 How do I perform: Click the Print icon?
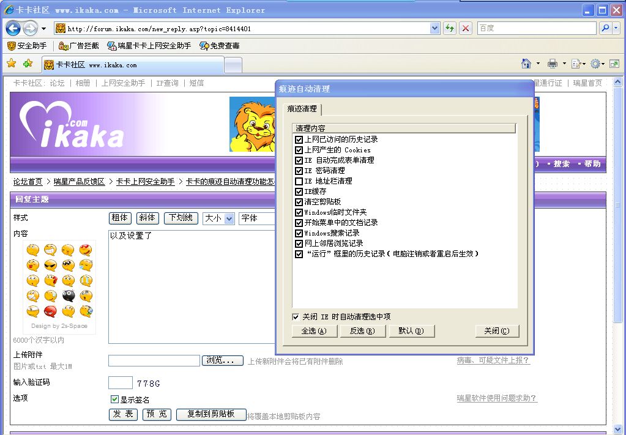pos(553,64)
